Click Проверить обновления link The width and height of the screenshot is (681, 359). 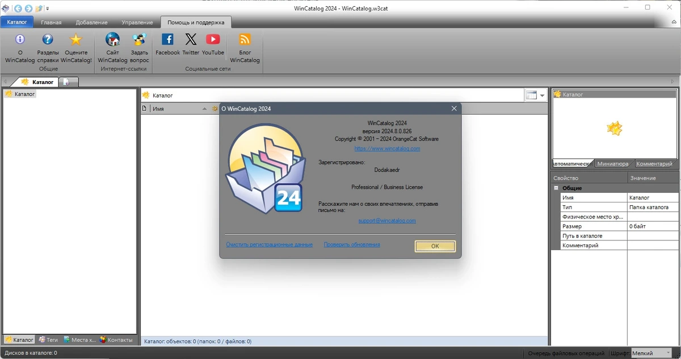(352, 244)
